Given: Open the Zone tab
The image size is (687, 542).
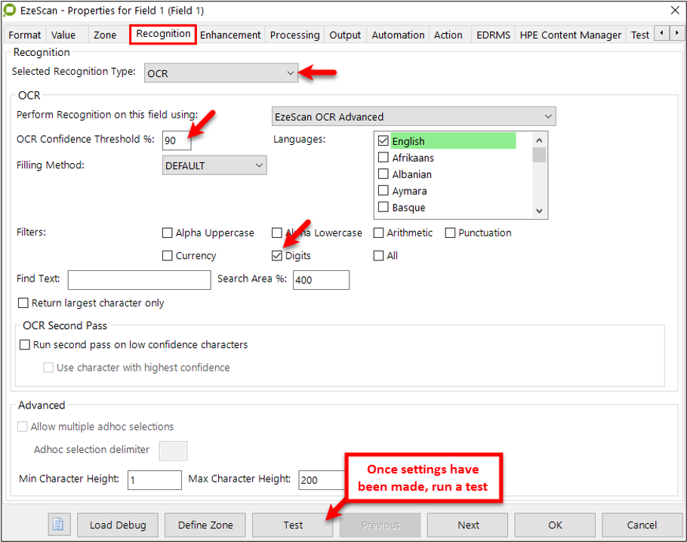Looking at the screenshot, I should point(105,35).
